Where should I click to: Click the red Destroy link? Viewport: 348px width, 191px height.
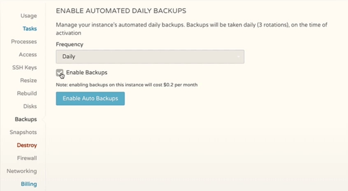27,145
